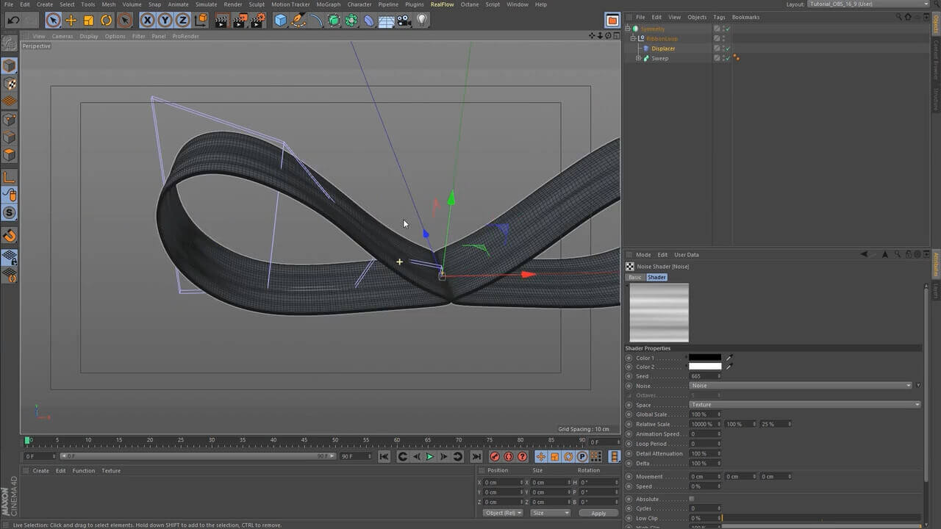
Task: Select the Move tool in top toolbar
Action: point(71,21)
